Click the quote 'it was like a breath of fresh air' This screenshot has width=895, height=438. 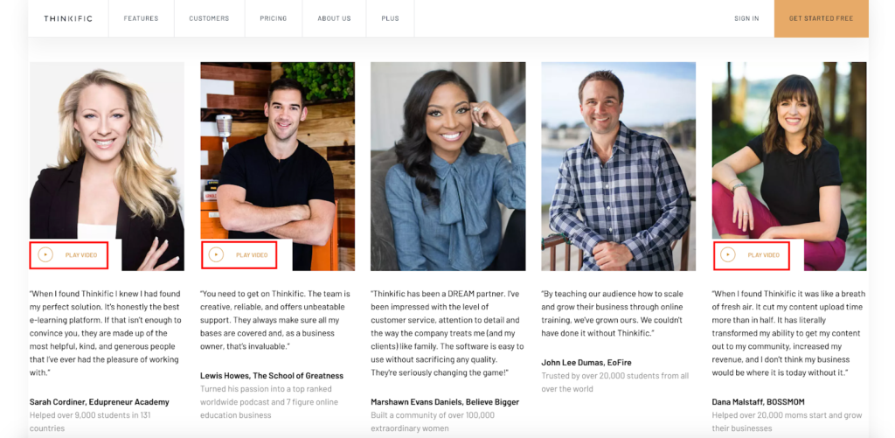pos(789,333)
